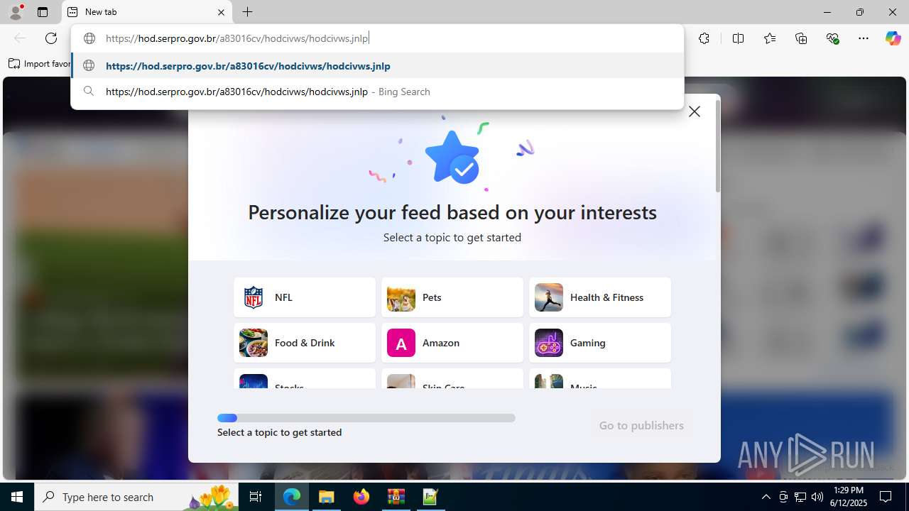This screenshot has width=909, height=511.
Task: Open Task View in taskbar
Action: pos(256,497)
